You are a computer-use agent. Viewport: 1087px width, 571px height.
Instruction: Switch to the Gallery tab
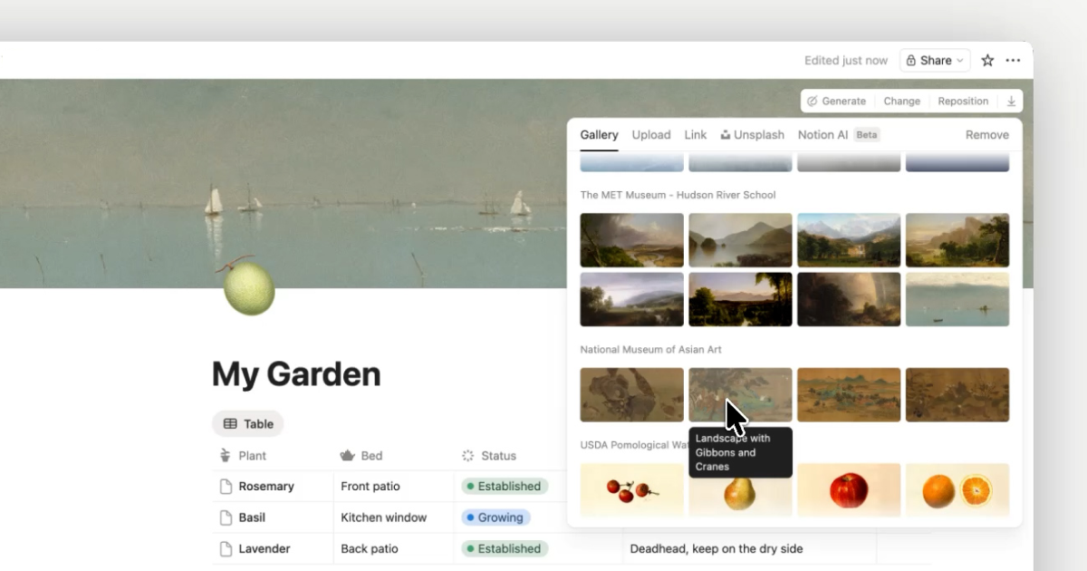coord(599,135)
